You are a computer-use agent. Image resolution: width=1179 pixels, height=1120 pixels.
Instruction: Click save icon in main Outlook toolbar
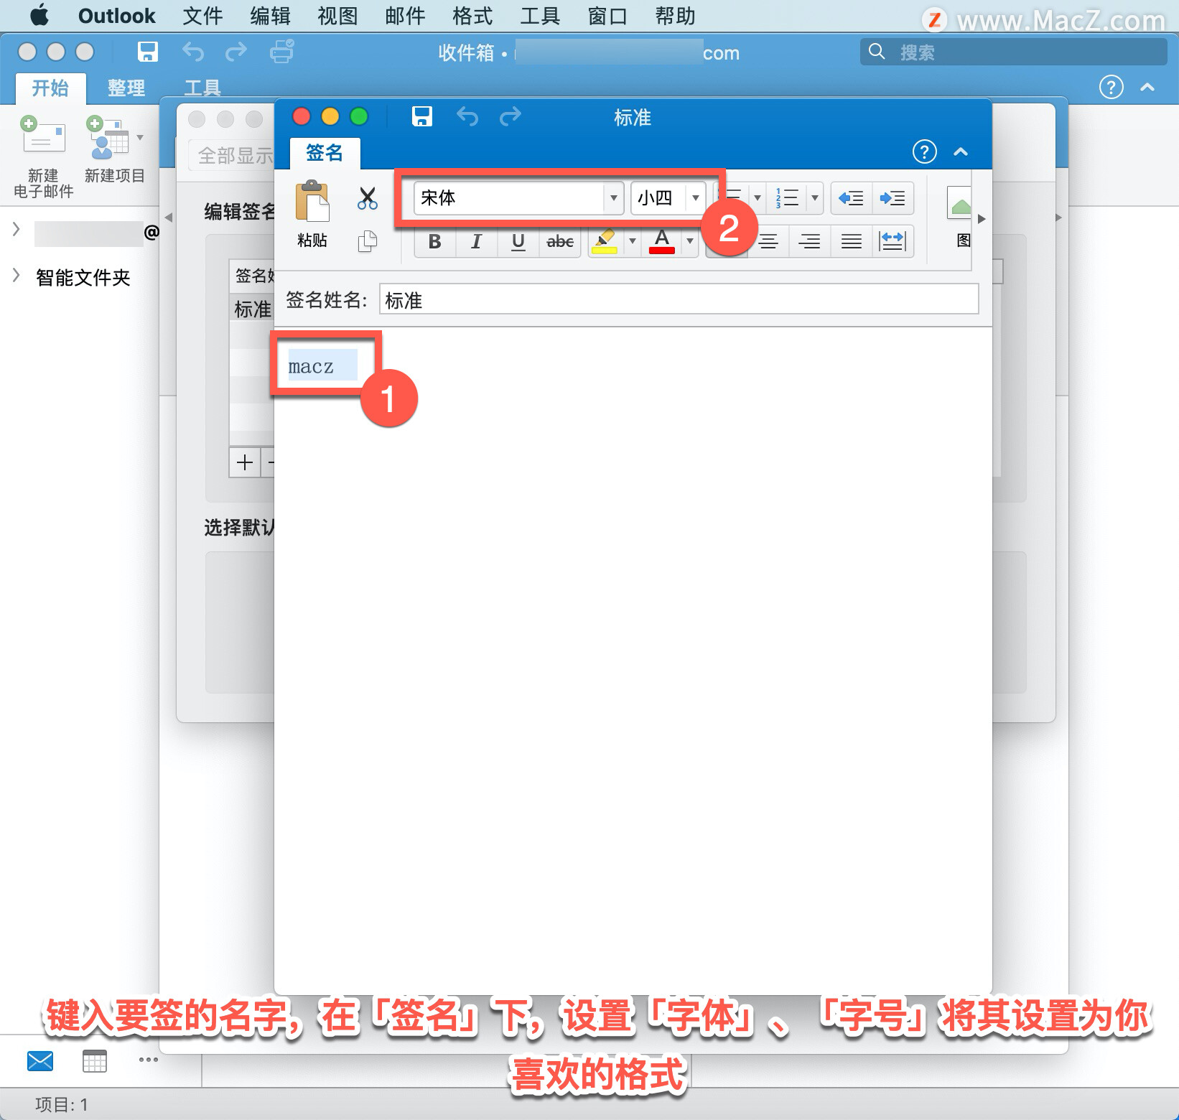pyautogui.click(x=148, y=52)
